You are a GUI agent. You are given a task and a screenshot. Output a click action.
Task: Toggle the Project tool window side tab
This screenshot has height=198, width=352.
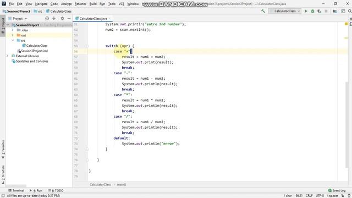click(3, 25)
